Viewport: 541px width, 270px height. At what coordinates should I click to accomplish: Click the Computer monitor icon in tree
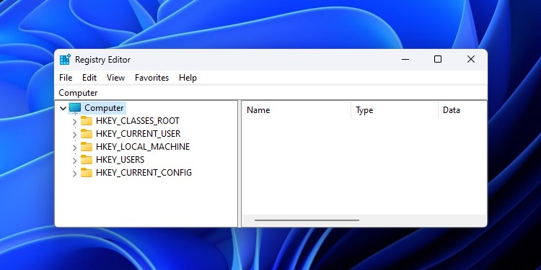[x=75, y=108]
